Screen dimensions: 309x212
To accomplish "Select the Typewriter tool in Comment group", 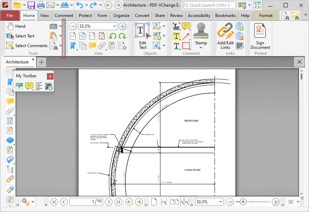I will click(176, 26).
